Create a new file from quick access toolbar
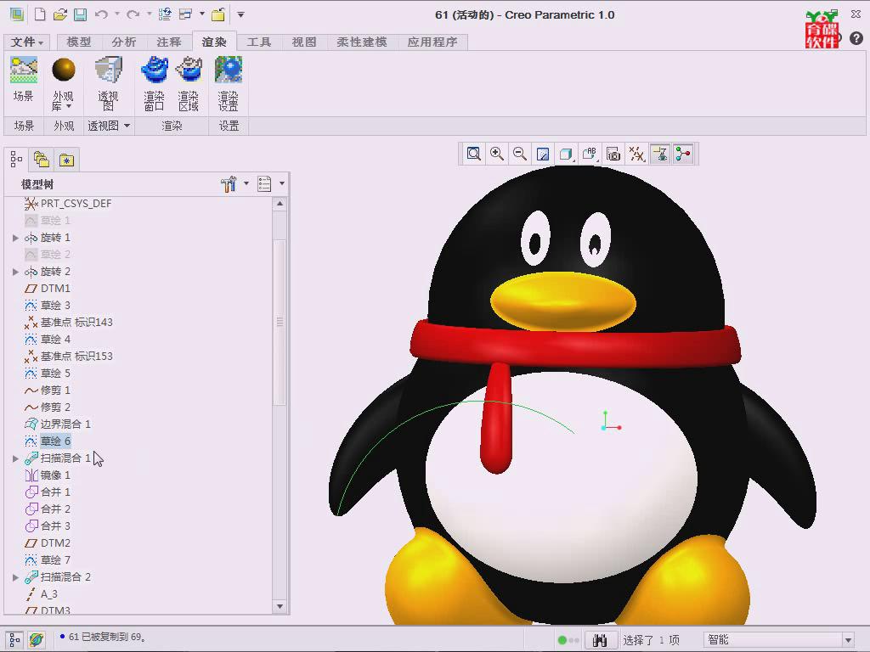The width and height of the screenshot is (870, 652). 40,14
